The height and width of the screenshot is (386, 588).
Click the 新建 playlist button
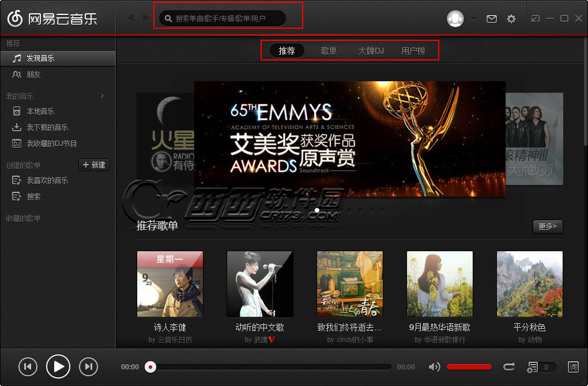click(x=94, y=165)
